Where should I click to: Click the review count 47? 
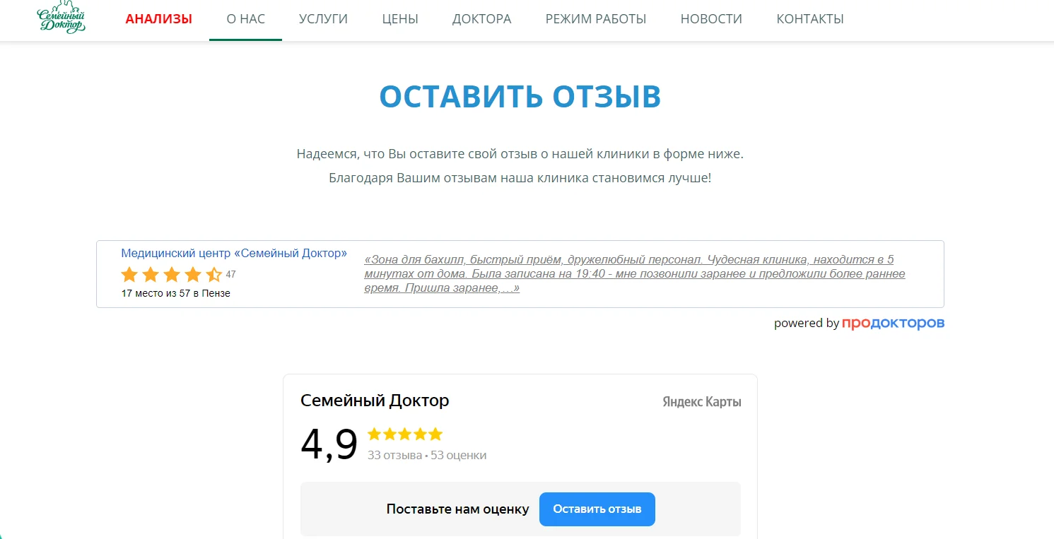[230, 275]
